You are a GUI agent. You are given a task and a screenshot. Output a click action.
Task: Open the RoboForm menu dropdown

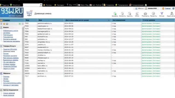click(x=16, y=5)
